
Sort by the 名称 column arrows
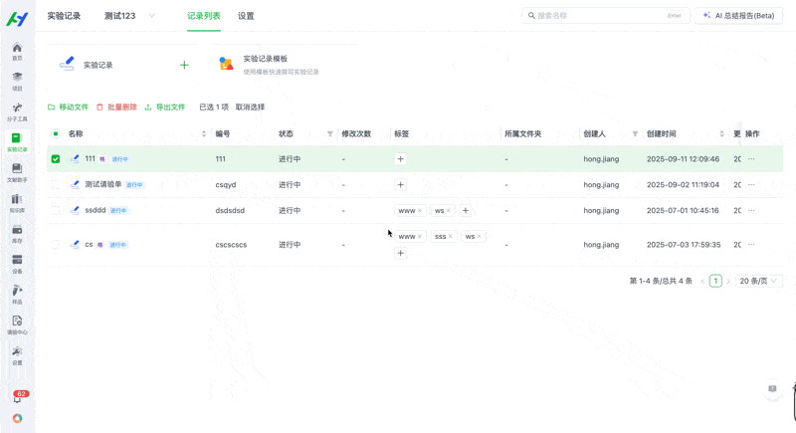(x=204, y=134)
